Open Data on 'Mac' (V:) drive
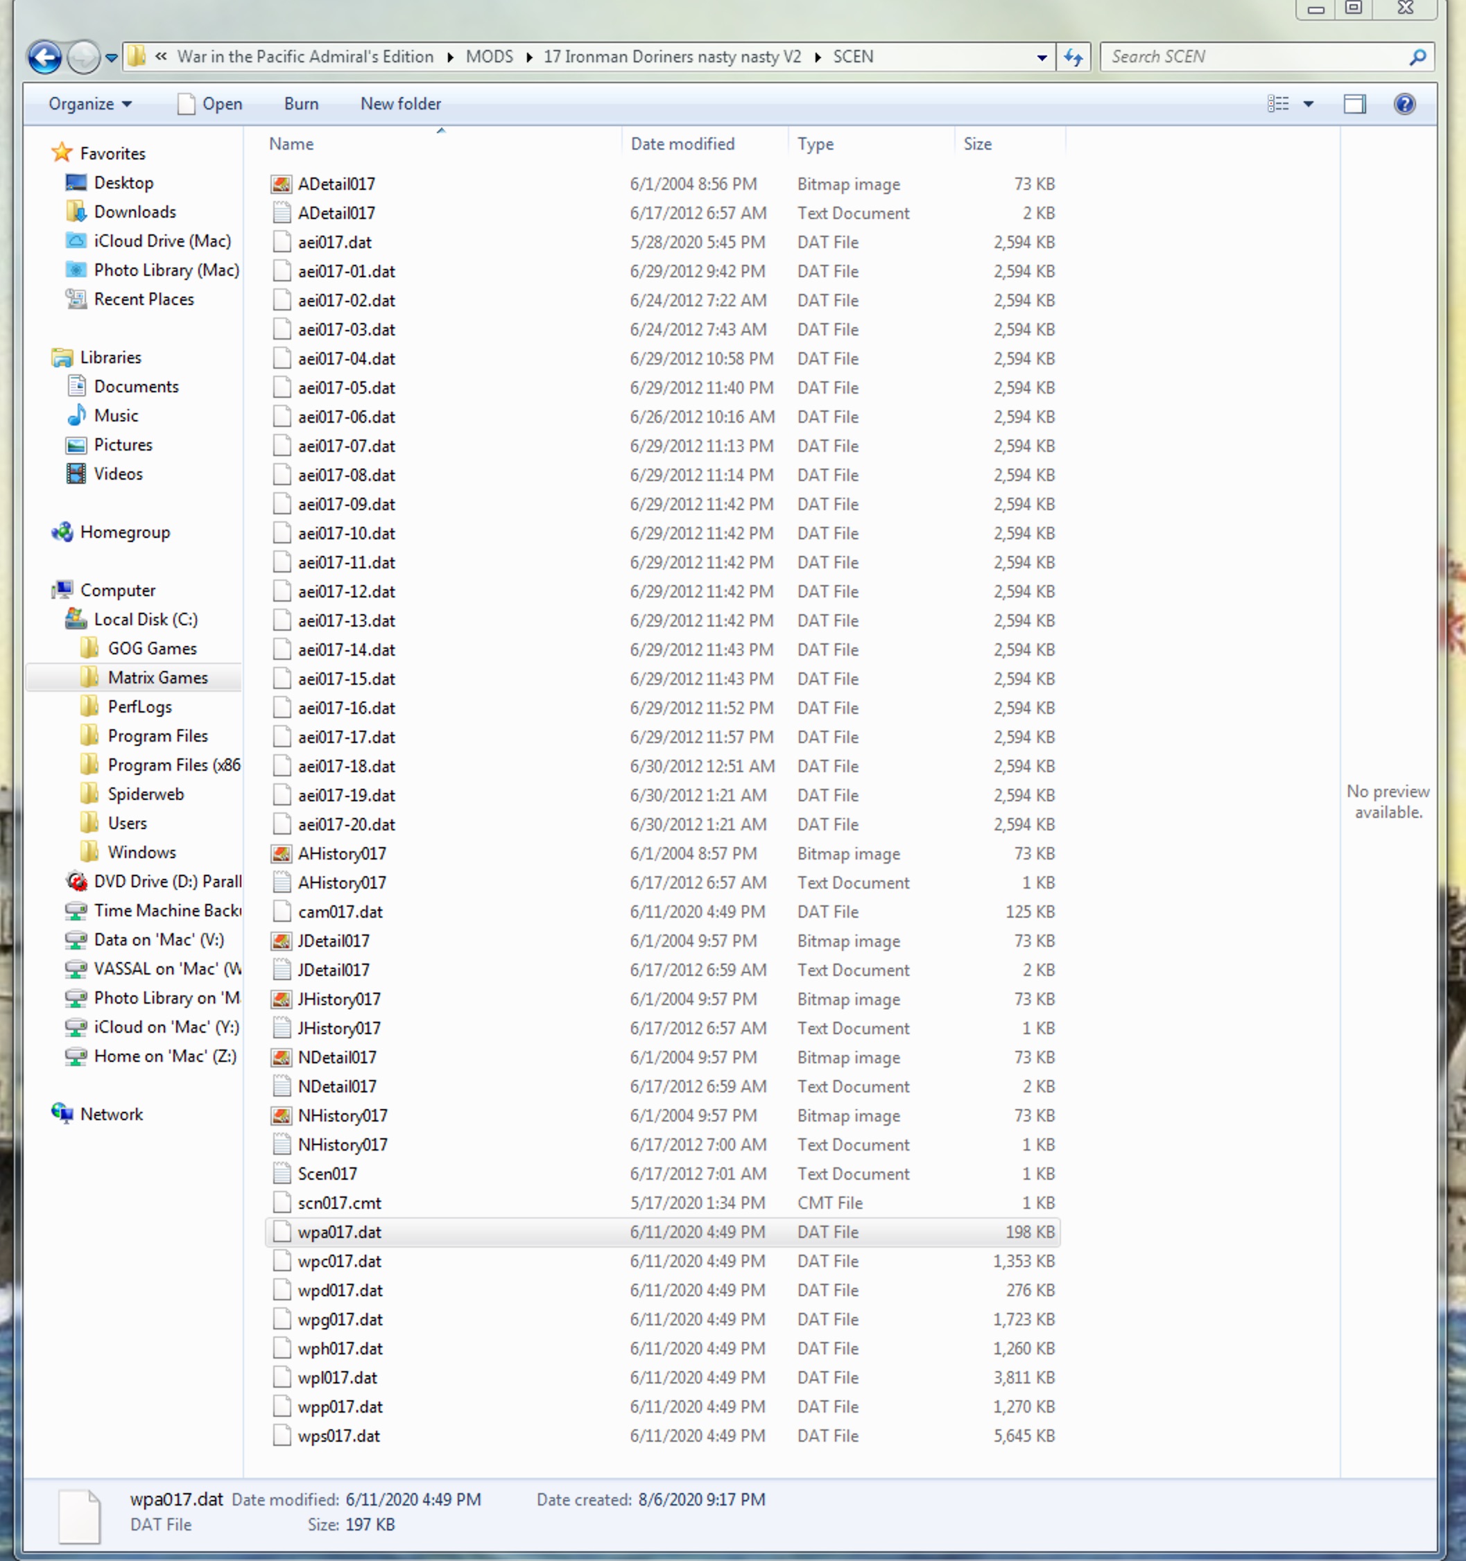Image resolution: width=1466 pixels, height=1561 pixels. pyautogui.click(x=159, y=939)
